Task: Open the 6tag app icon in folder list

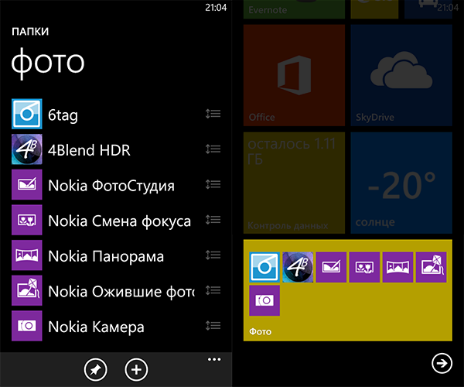Action: [x=26, y=114]
